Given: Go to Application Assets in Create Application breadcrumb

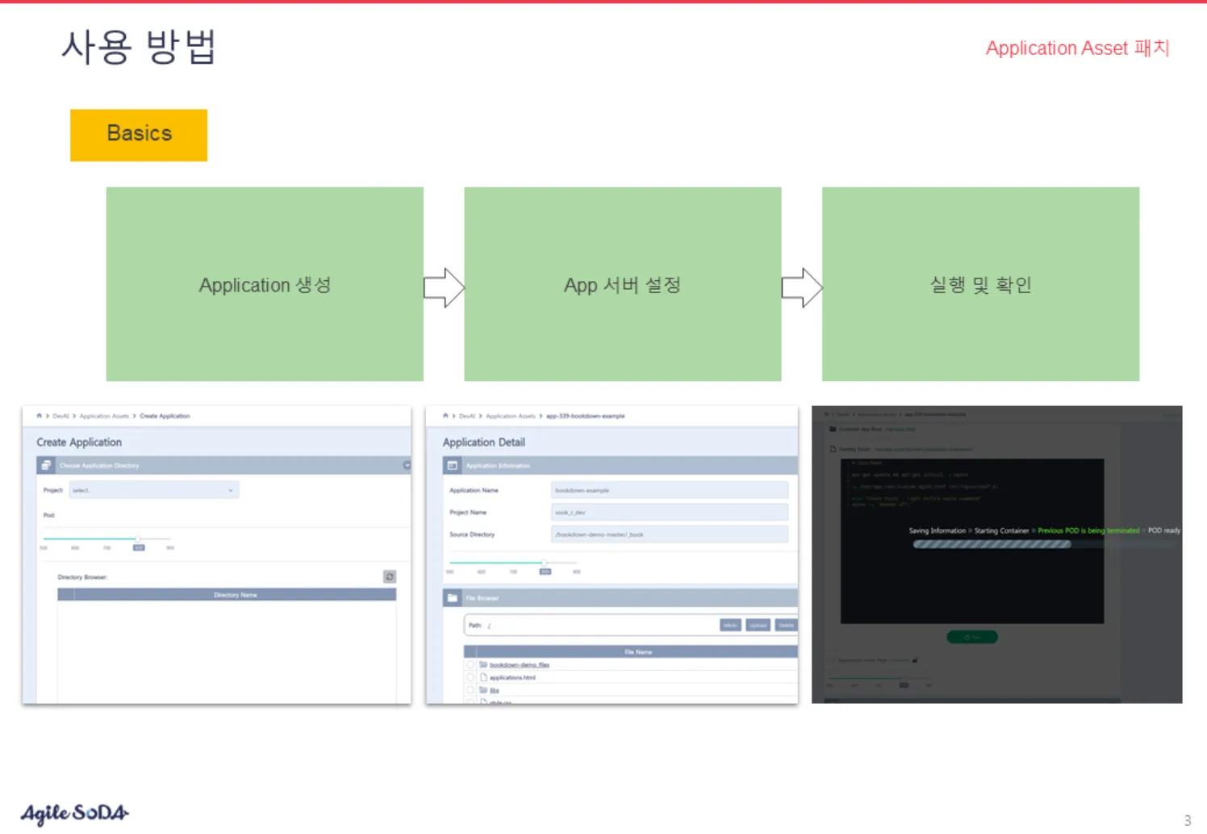Looking at the screenshot, I should point(104,416).
